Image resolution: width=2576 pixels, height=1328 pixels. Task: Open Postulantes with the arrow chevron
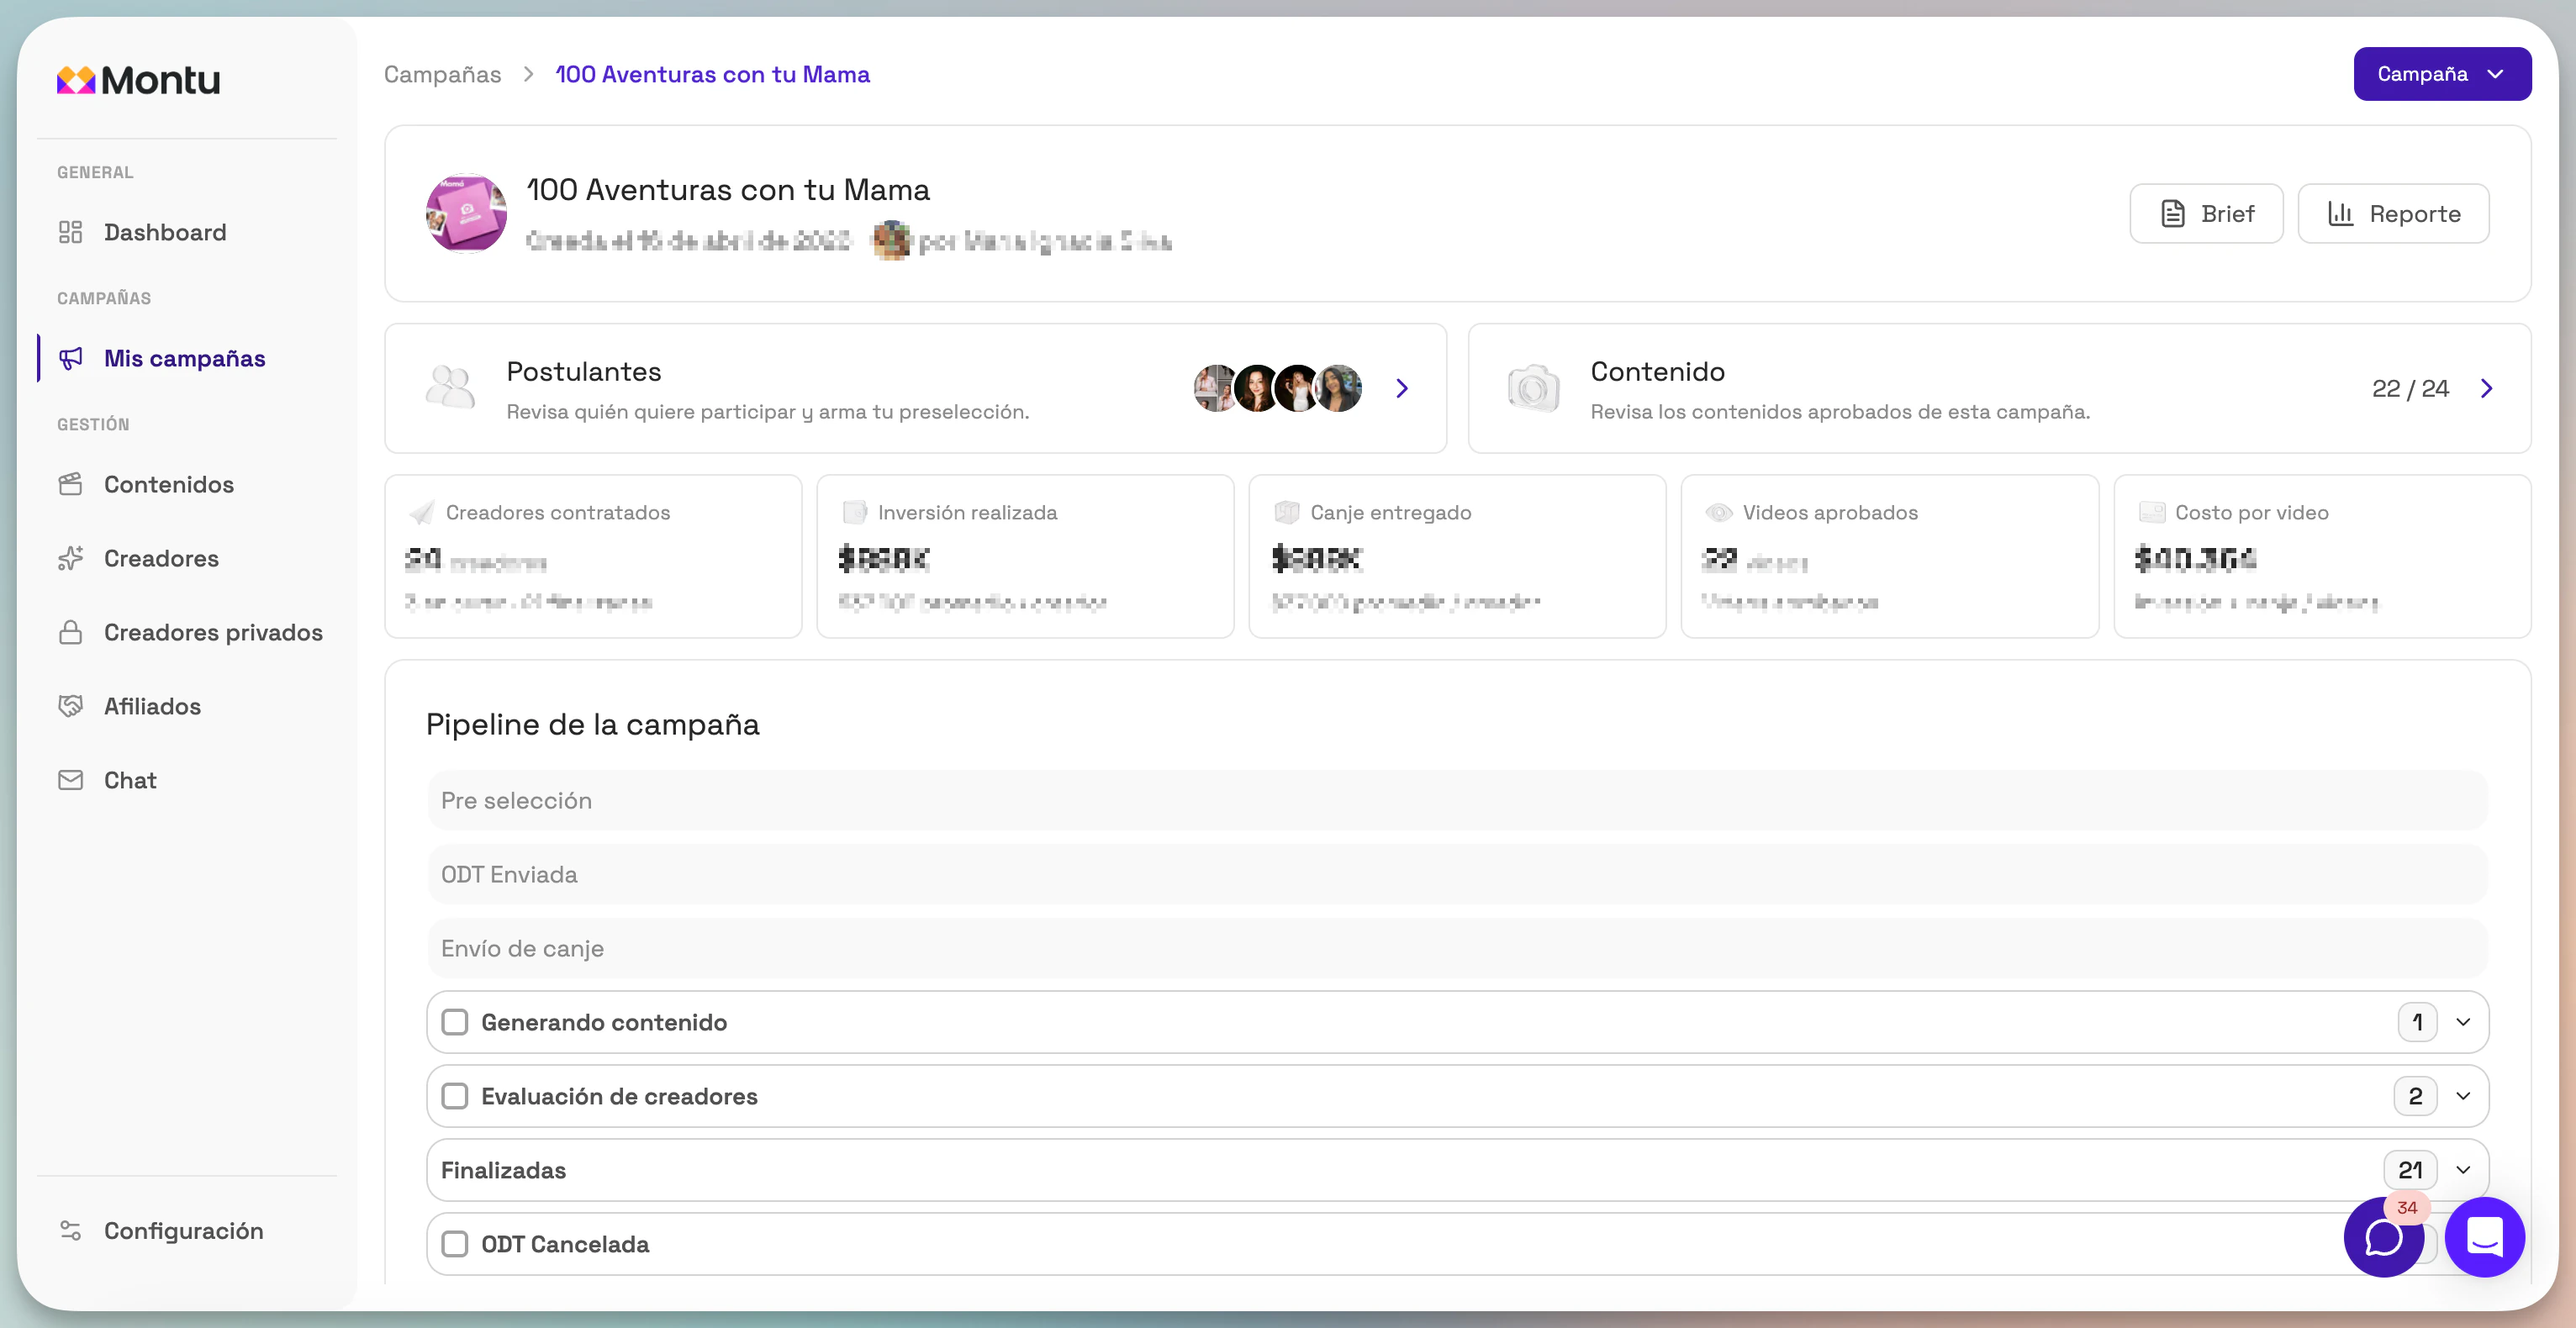tap(1402, 388)
